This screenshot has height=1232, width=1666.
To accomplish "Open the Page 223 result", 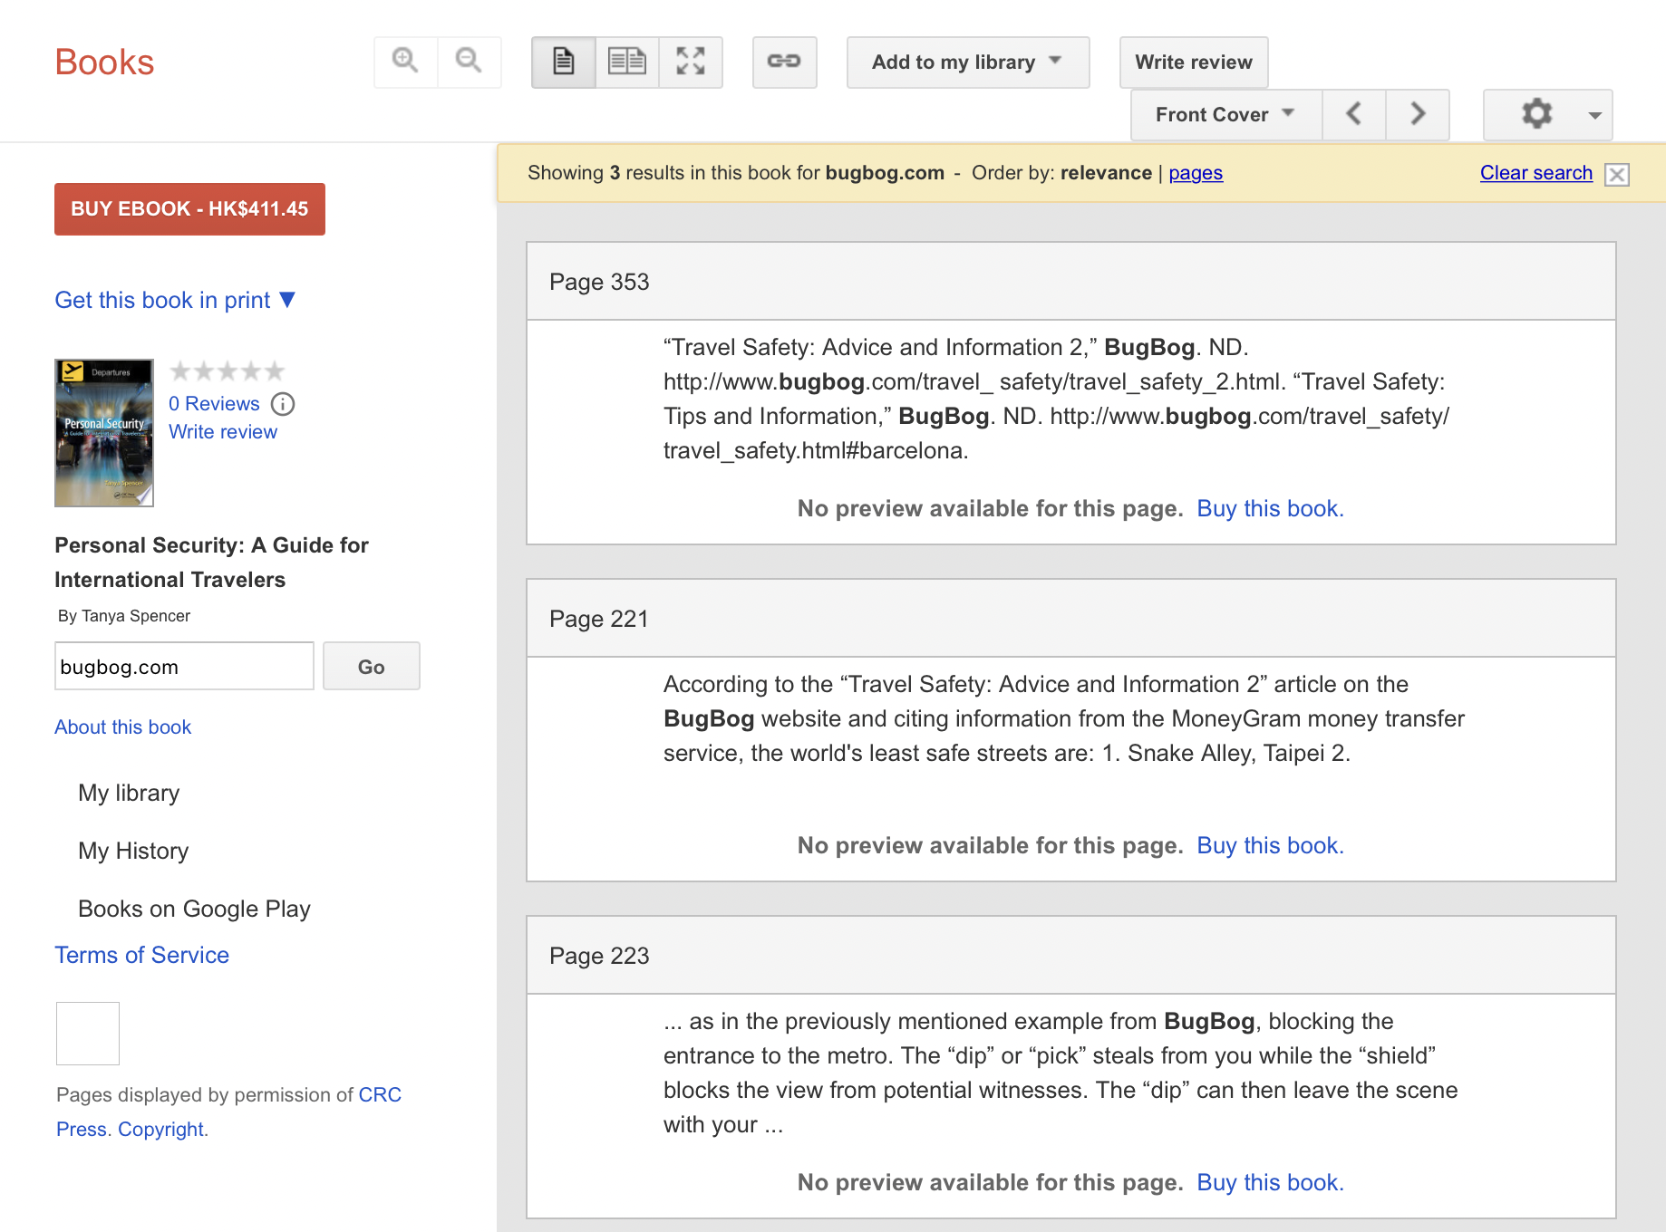I will [599, 956].
